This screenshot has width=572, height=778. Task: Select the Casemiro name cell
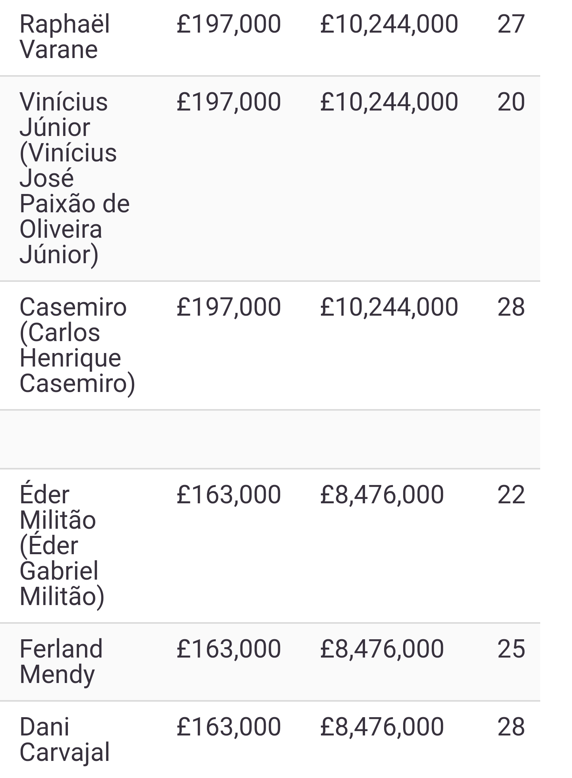pyautogui.click(x=77, y=345)
